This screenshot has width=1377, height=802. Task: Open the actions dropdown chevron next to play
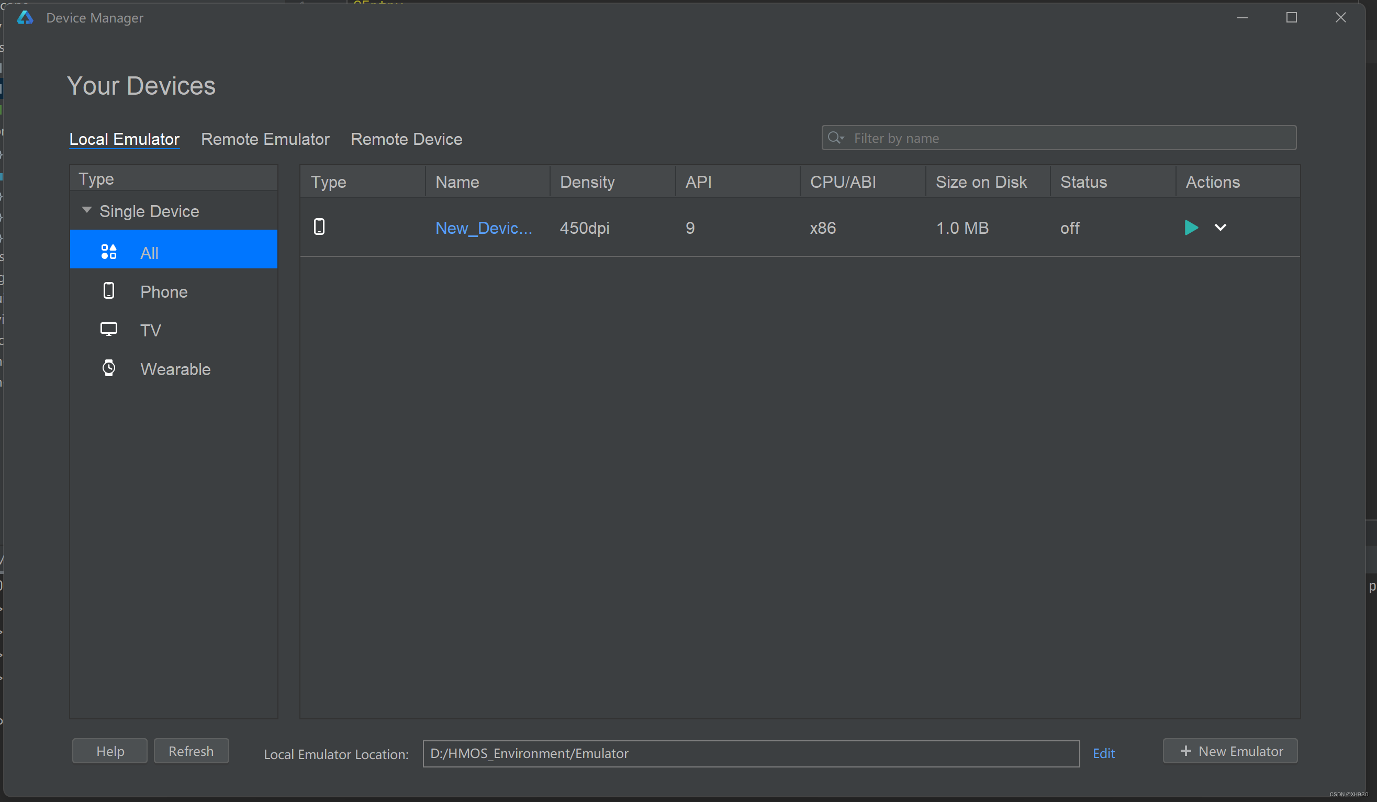[1220, 227]
